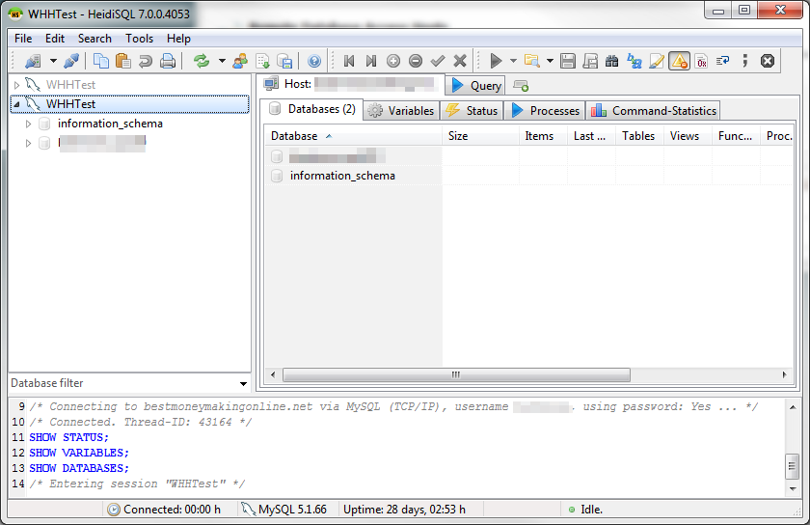Click the disconnect from server icon
810x525 pixels.
[71, 61]
